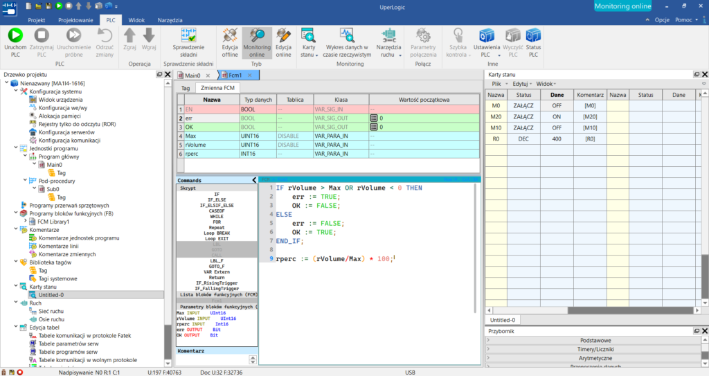Switch to the Main0 editor tab
This screenshot has width=709, height=376.
click(x=192, y=75)
